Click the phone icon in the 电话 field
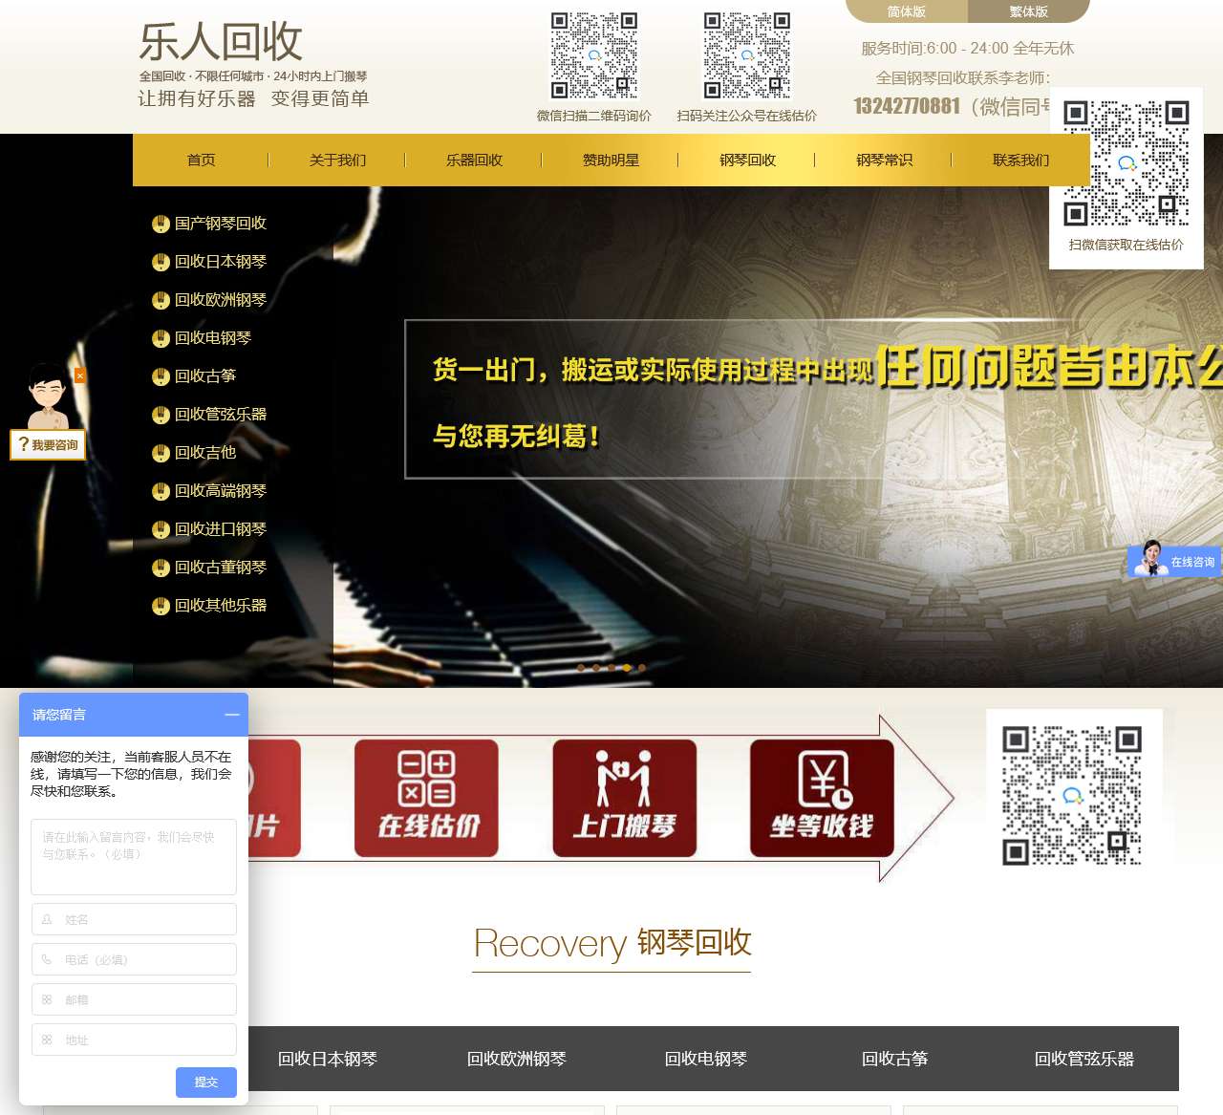The image size is (1223, 1115). 46,959
